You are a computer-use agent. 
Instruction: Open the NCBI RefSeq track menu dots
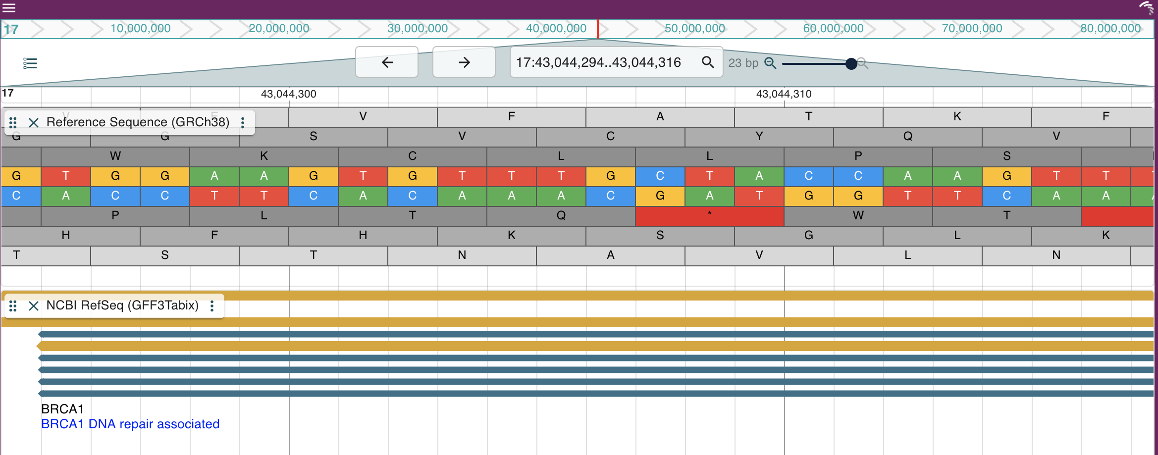coord(212,306)
